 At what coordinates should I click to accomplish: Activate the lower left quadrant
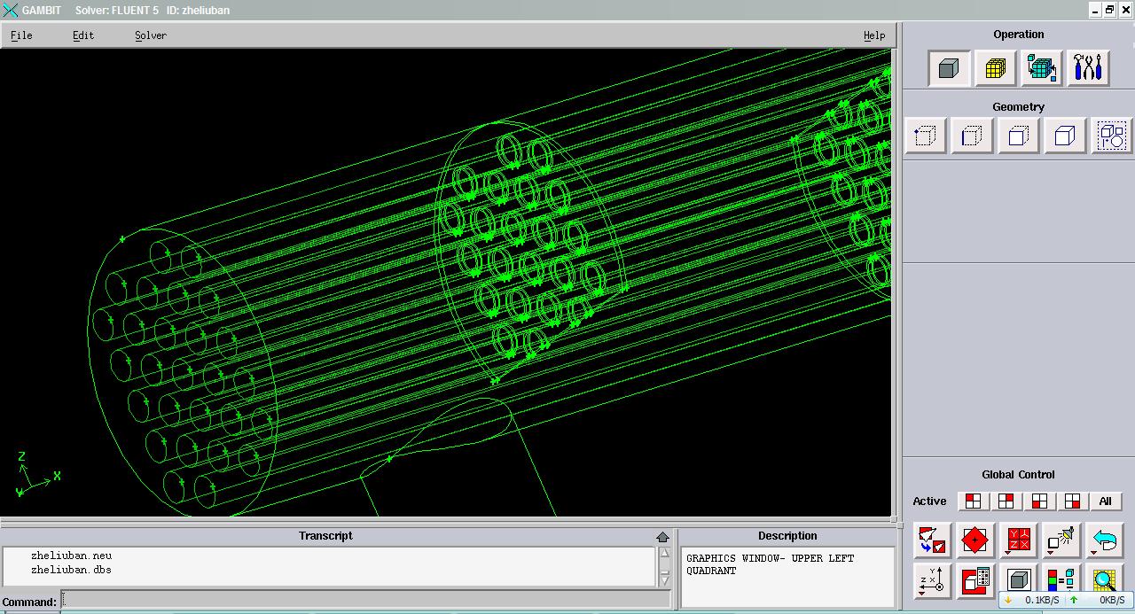1039,501
